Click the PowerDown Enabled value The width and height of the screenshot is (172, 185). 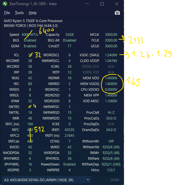[69, 164]
